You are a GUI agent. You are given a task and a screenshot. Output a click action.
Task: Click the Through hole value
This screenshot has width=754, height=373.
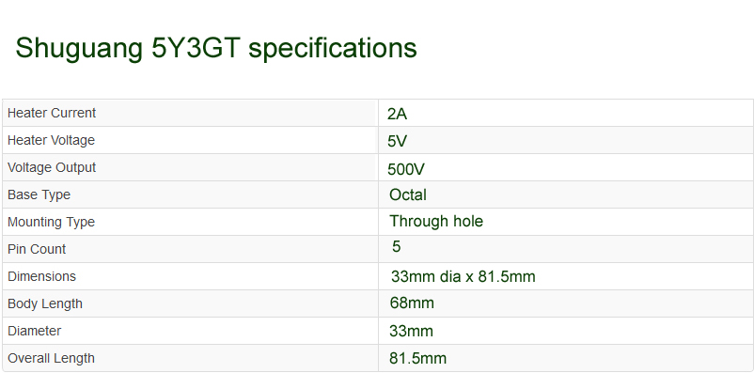pyautogui.click(x=436, y=221)
